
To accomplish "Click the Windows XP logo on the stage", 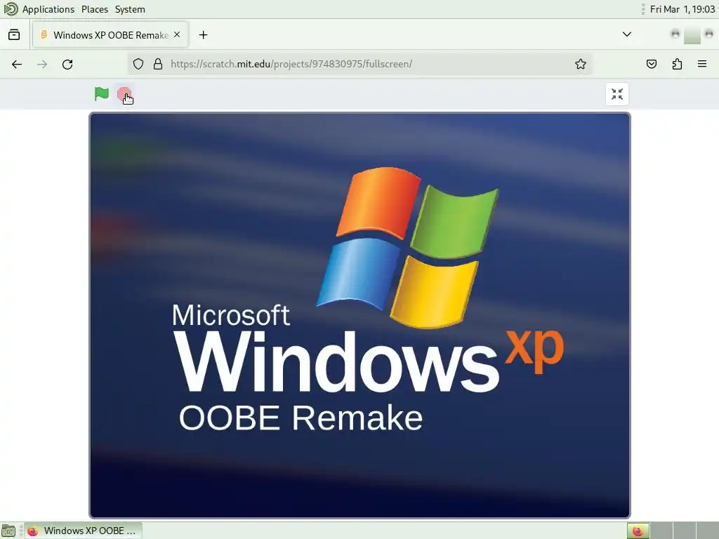I will [x=407, y=248].
